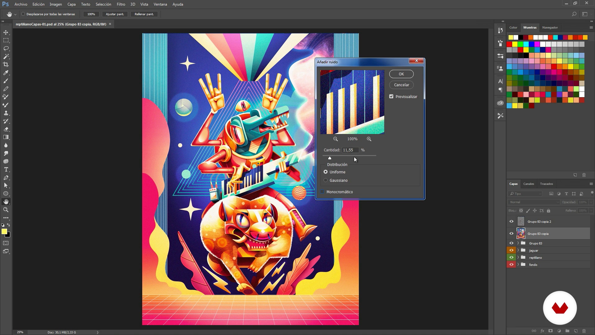Viewport: 595px width, 335px height.
Task: Hide the Grupo 83 copia layer
Action: pos(512,234)
